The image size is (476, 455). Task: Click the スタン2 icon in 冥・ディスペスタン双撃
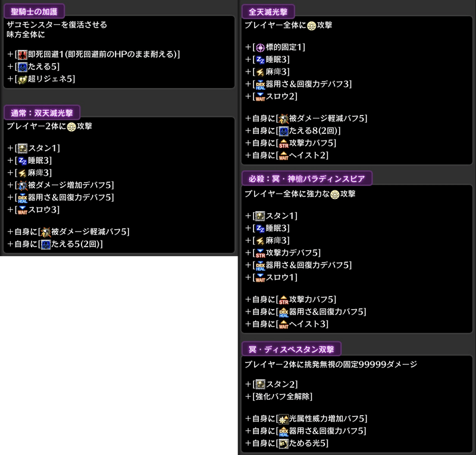point(259,384)
